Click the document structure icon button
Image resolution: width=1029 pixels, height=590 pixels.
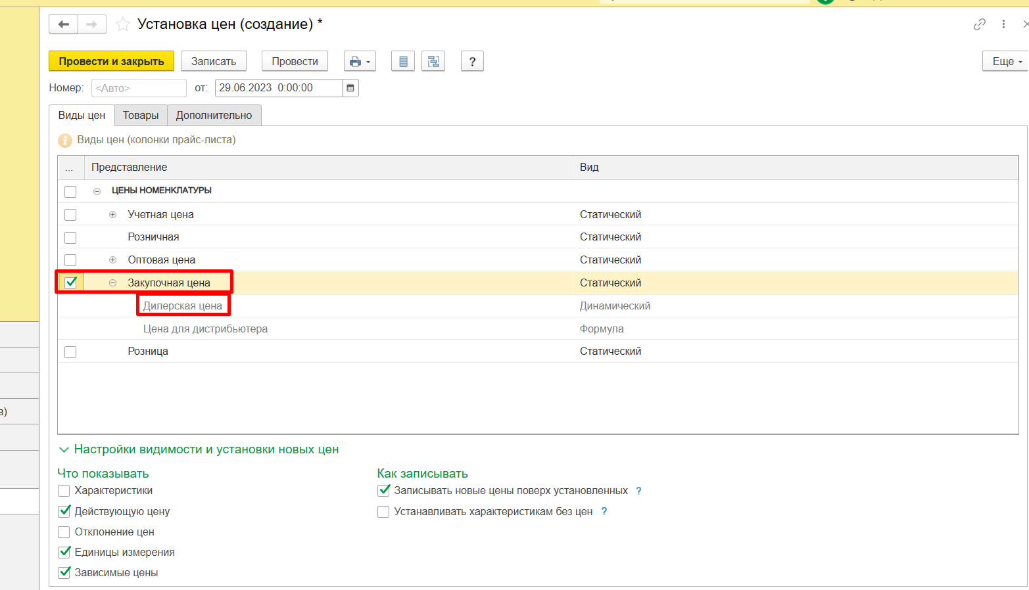433,61
